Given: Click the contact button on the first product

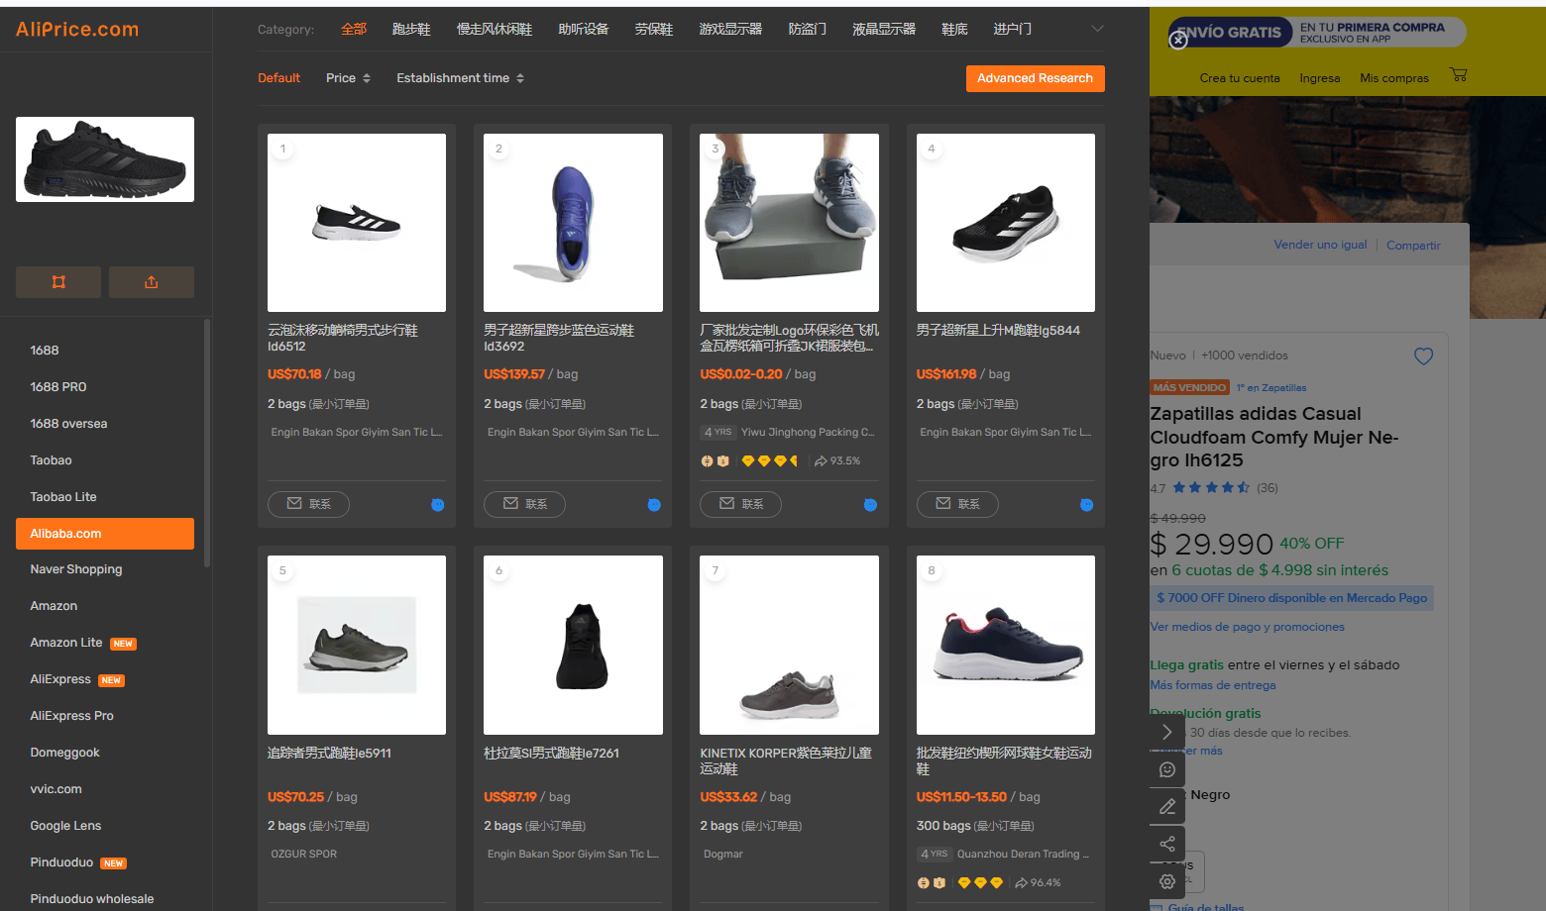Looking at the screenshot, I should (308, 504).
